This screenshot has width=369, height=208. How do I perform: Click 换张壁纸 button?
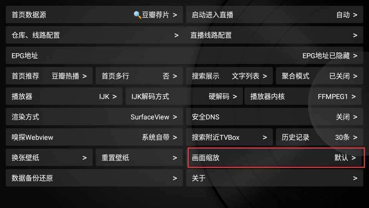(x=49, y=158)
